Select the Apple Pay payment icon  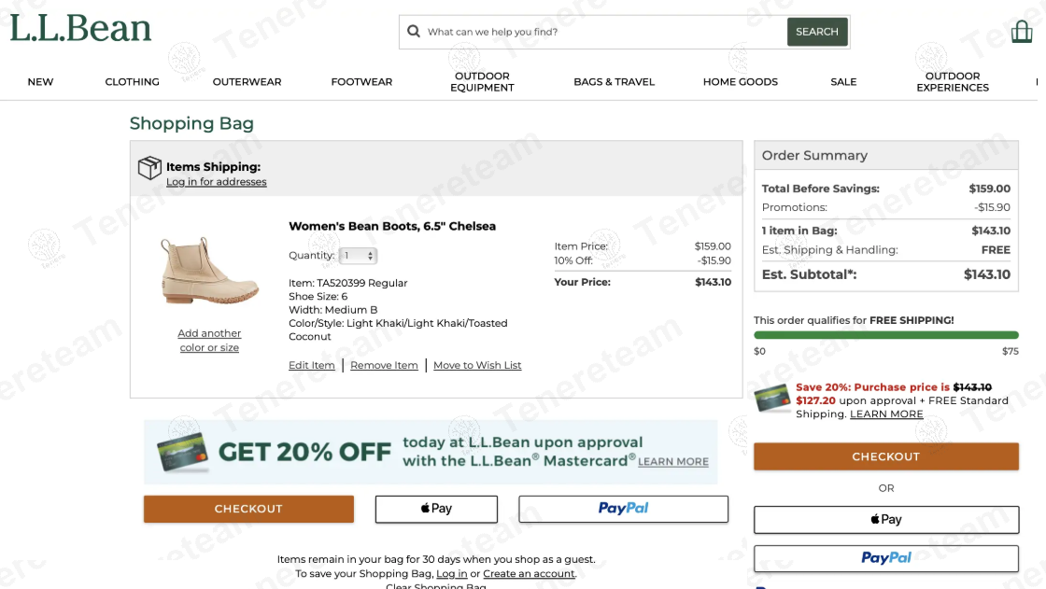tap(435, 509)
